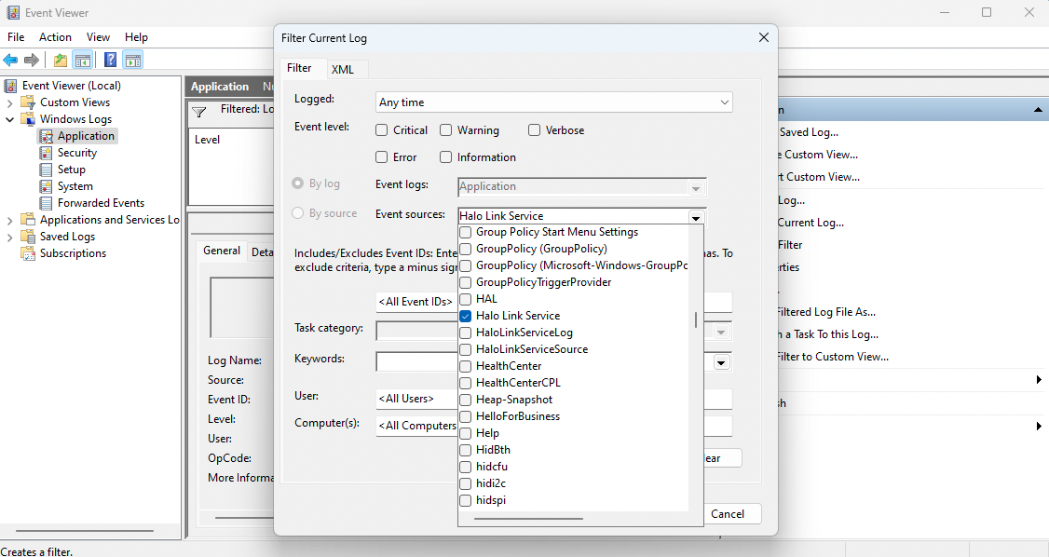Open the System log in the tree

click(x=75, y=186)
